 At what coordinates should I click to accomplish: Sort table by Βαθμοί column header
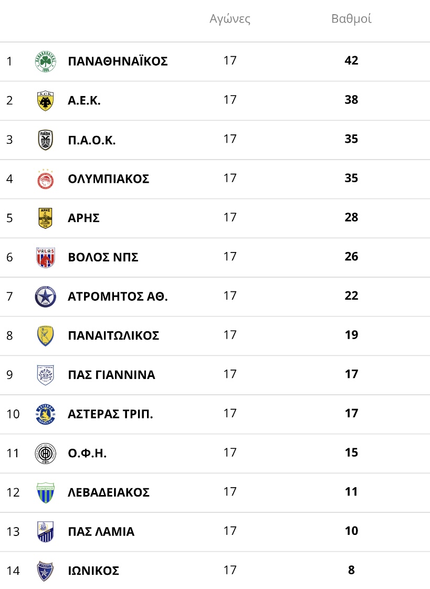point(352,19)
